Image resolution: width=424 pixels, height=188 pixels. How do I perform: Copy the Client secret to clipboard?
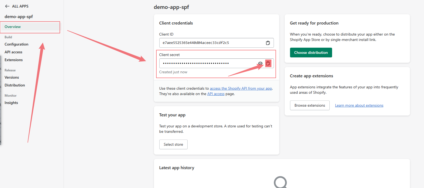point(268,63)
